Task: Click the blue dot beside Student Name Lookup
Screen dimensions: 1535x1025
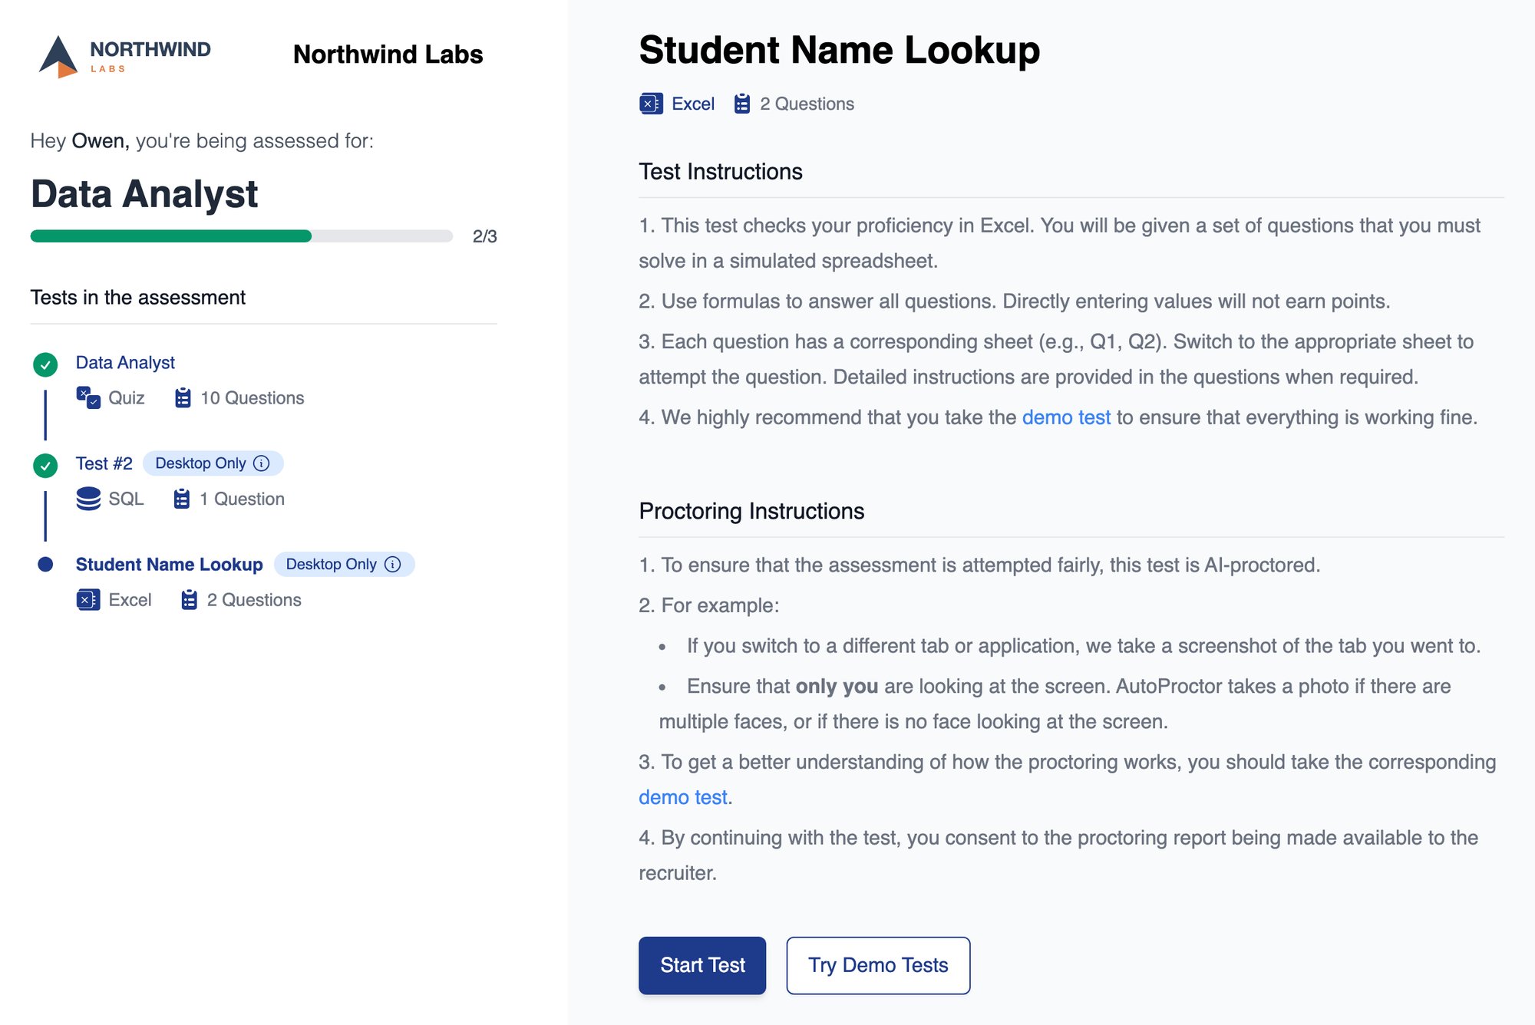Action: pyautogui.click(x=45, y=565)
